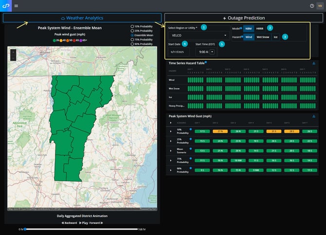Open the Start Time dropdown arrow
This screenshot has width=326, height=235.
[x=212, y=52]
